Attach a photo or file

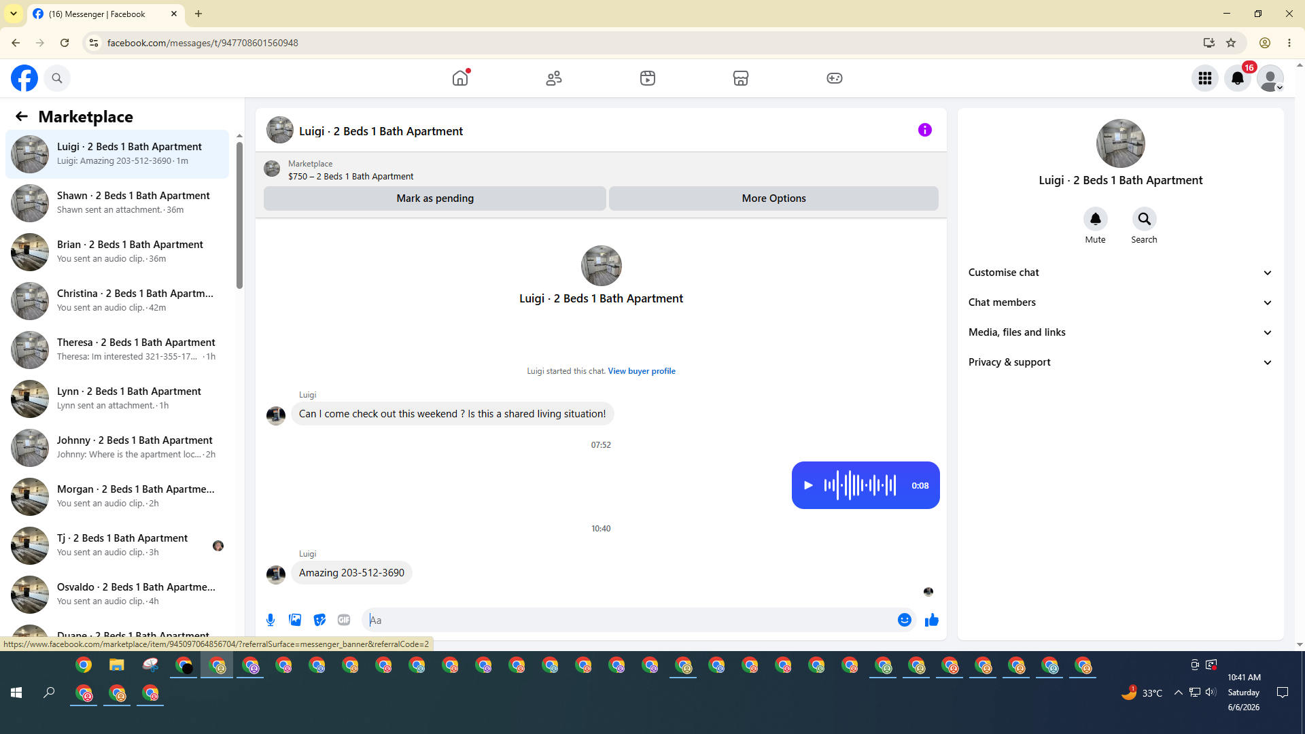(295, 620)
